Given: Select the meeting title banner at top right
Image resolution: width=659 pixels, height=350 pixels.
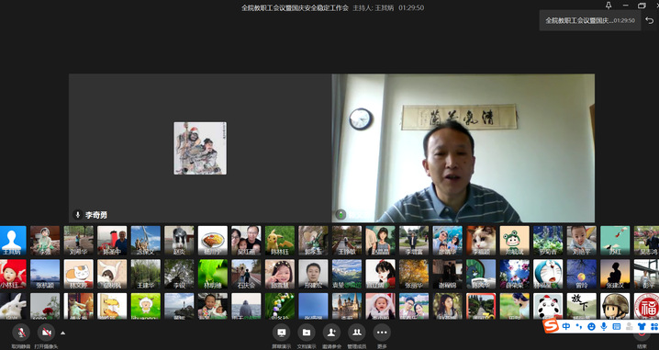Looking at the screenshot, I should 589,20.
